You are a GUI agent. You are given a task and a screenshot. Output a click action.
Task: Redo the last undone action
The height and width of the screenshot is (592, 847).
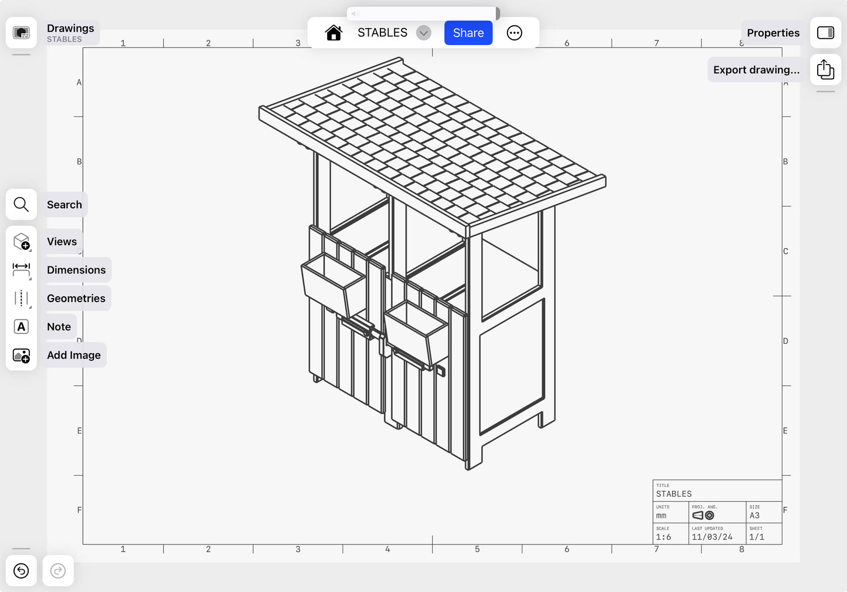pos(58,571)
